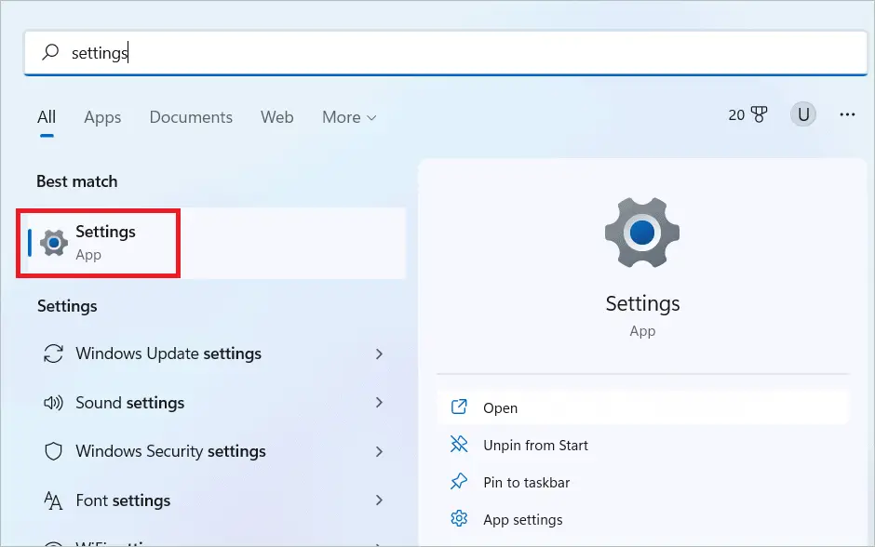Open the U user account avatar

[803, 114]
